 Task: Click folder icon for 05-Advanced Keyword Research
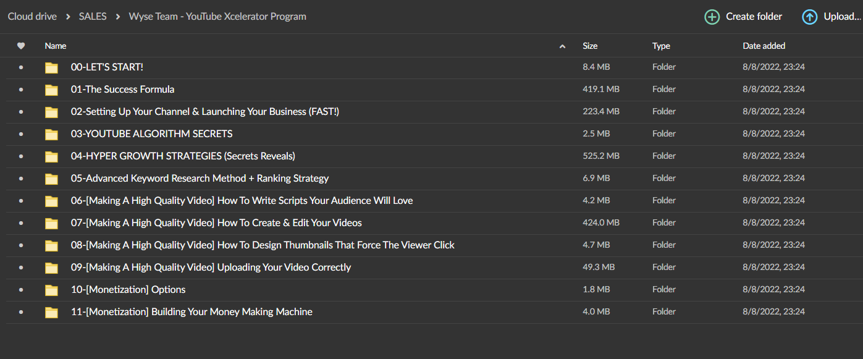[52, 179]
